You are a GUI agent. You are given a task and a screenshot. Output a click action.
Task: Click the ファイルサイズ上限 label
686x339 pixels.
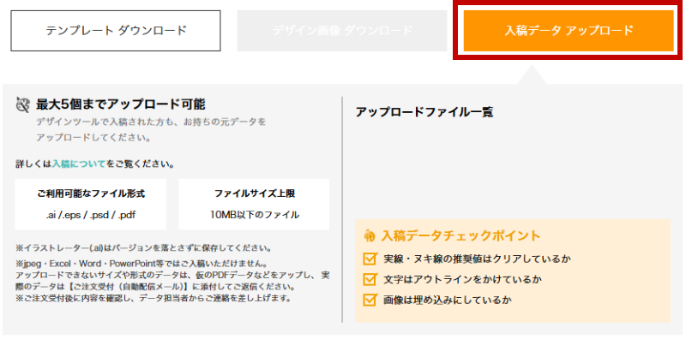tap(254, 194)
